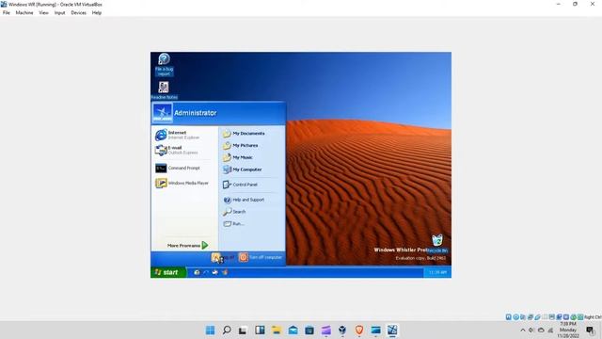Click VirtualBox hard disk status indicator
Viewport: 602px width, 339px height.
(x=508, y=317)
